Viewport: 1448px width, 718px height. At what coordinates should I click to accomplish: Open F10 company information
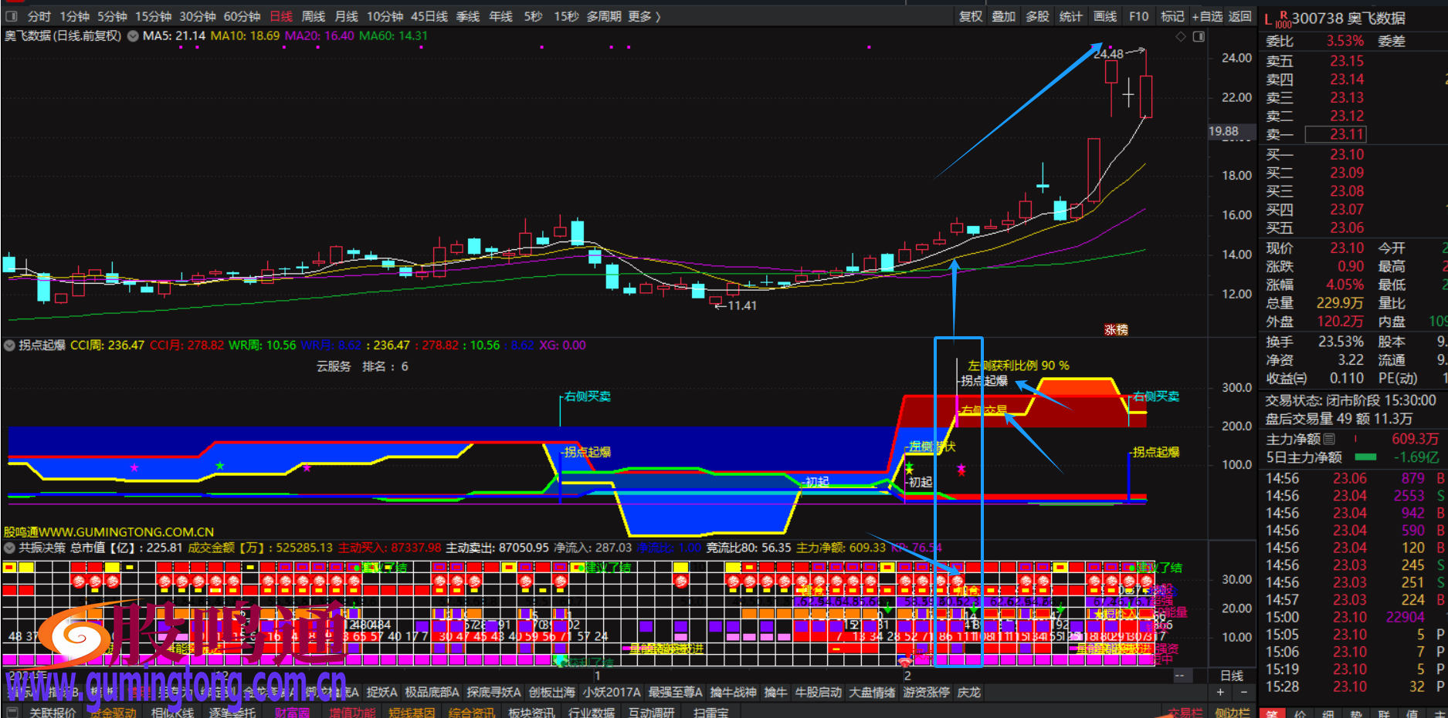point(1138,16)
